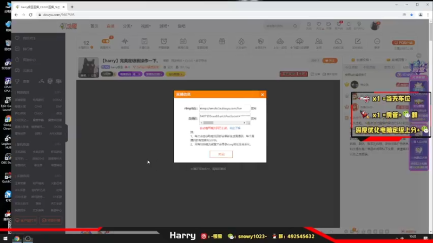Open the heart follow icon in header
This screenshot has height=243, width=433.
point(319,24)
